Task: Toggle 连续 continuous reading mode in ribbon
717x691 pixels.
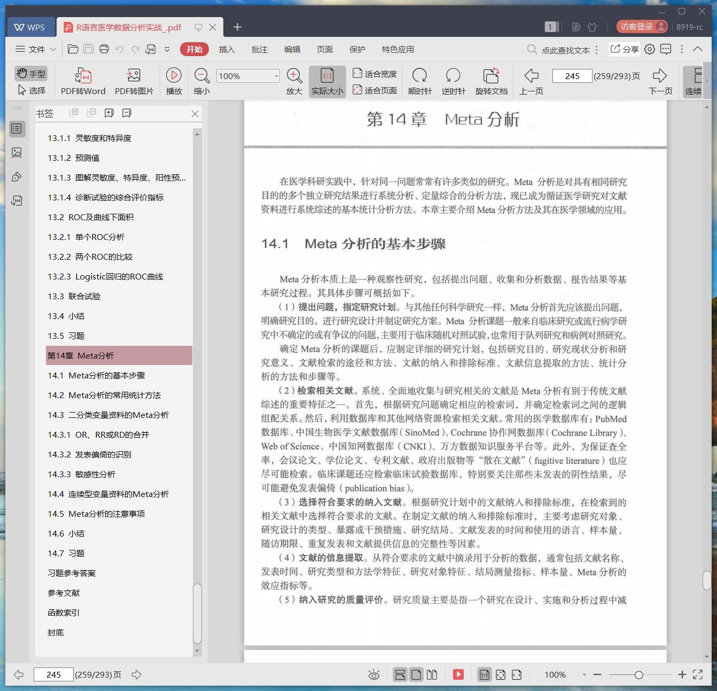Action: (x=694, y=81)
